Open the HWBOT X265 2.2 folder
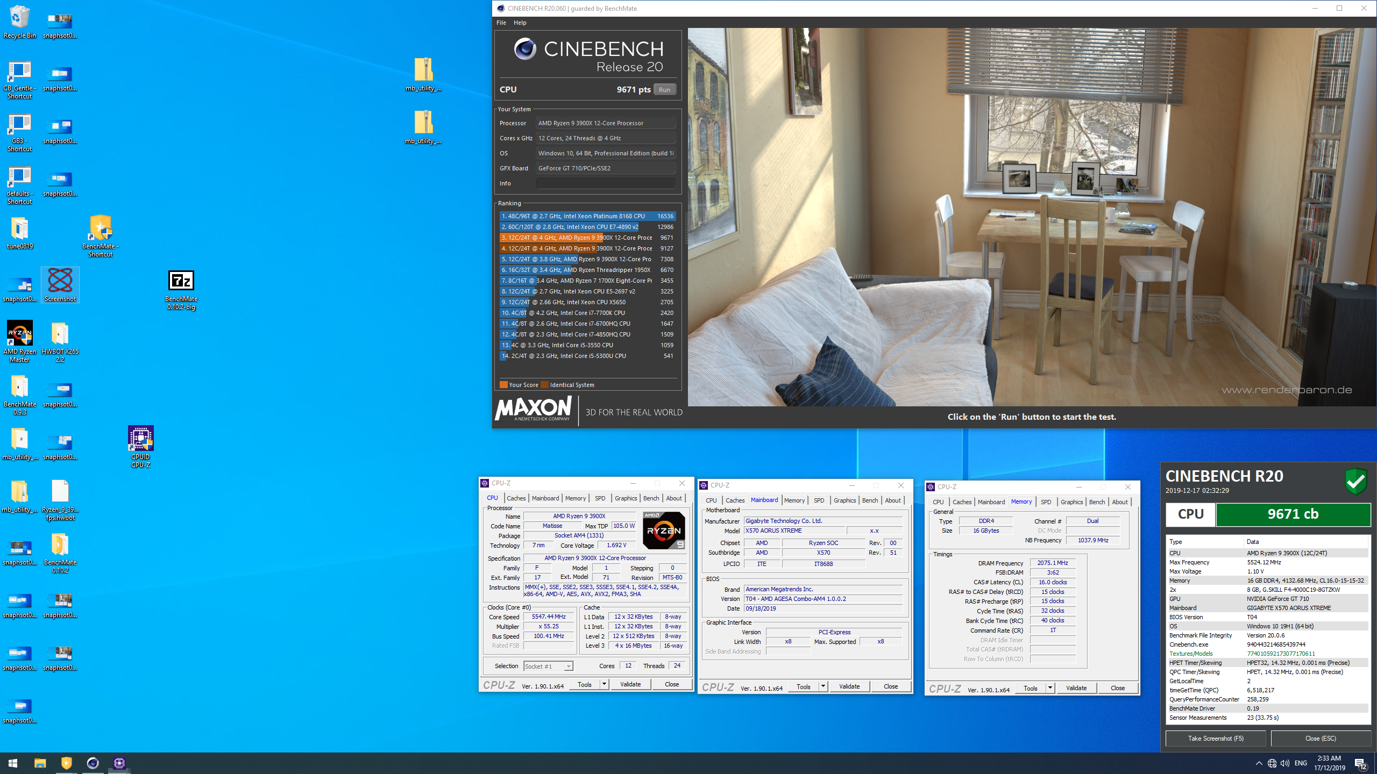Screen dimensions: 1377x774 point(60,341)
